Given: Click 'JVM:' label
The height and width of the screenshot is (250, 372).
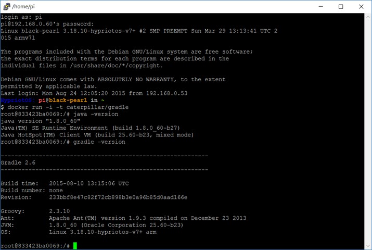Looking at the screenshot, I should (7, 225).
